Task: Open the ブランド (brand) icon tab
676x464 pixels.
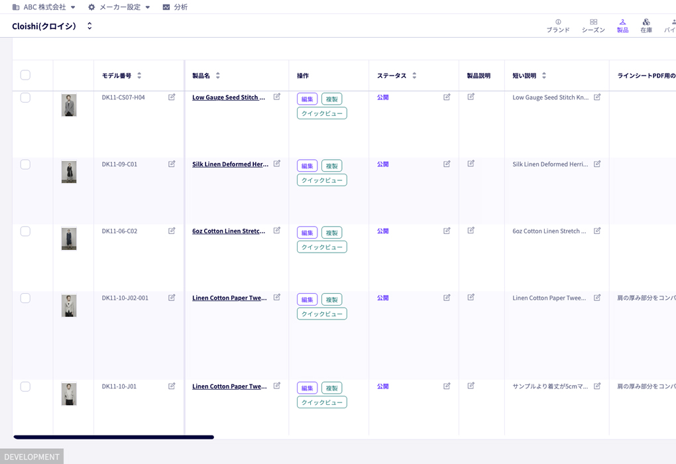Action: point(558,26)
